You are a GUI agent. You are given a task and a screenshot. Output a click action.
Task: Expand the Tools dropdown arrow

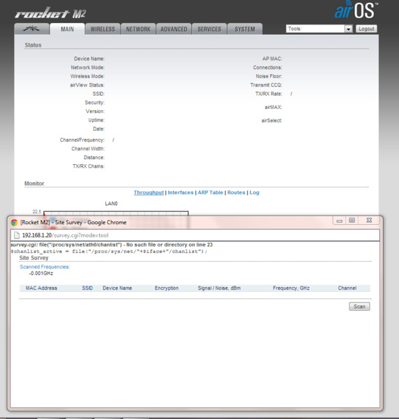coord(349,29)
